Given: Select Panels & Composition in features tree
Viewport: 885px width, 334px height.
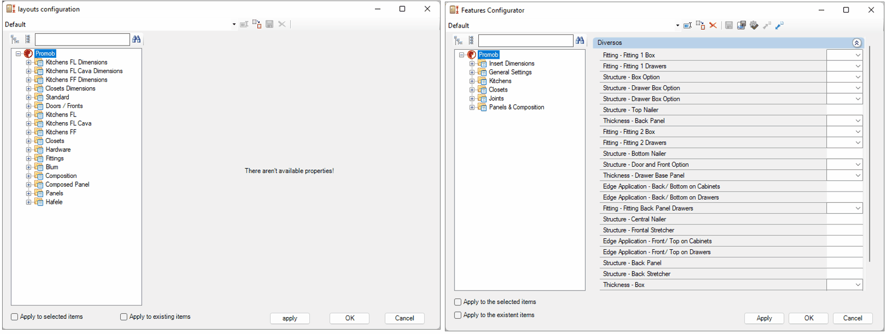Looking at the screenshot, I should point(516,107).
